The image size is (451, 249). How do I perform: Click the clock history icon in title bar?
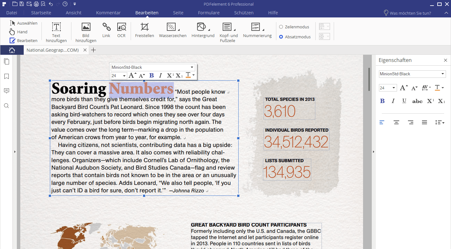coord(65,4)
